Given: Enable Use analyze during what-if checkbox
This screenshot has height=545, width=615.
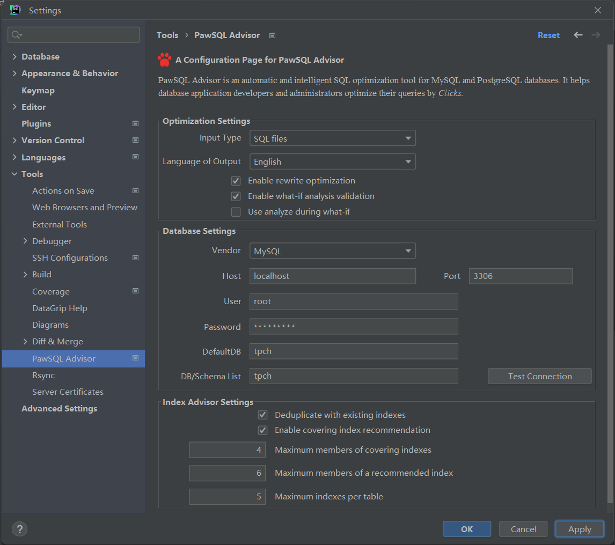Looking at the screenshot, I should point(236,212).
